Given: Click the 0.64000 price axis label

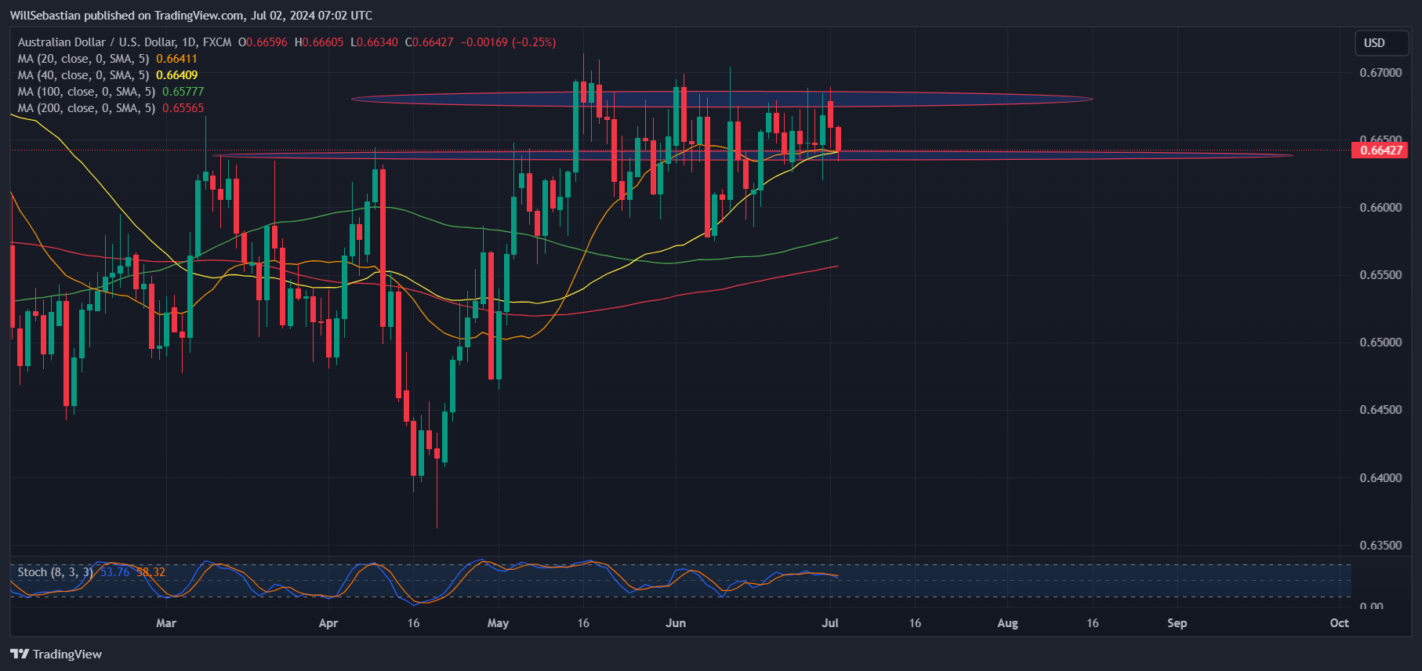Looking at the screenshot, I should (x=1380, y=478).
